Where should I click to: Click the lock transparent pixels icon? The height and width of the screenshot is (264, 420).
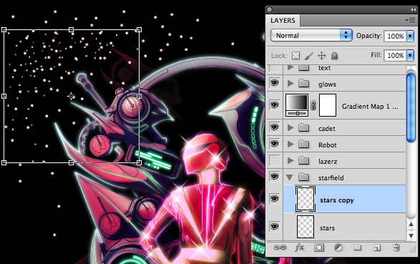click(296, 55)
